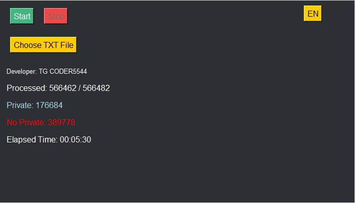Click the slash between processed counts
Screen dimensions: 355x203
click(x=80, y=88)
